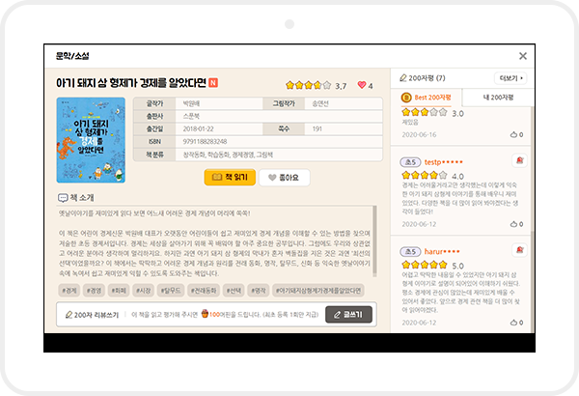Click the review date 2020-06-16
Viewport: 579px width, 396px height.
[x=419, y=134]
